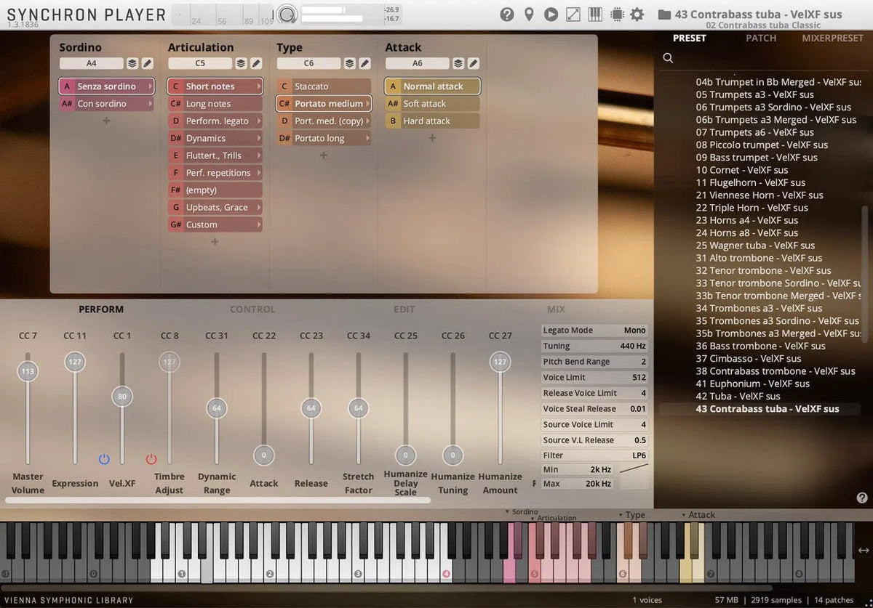This screenshot has height=608, width=873.
Task: Select preset 42 Tuba - VelXF sus
Action: click(737, 396)
